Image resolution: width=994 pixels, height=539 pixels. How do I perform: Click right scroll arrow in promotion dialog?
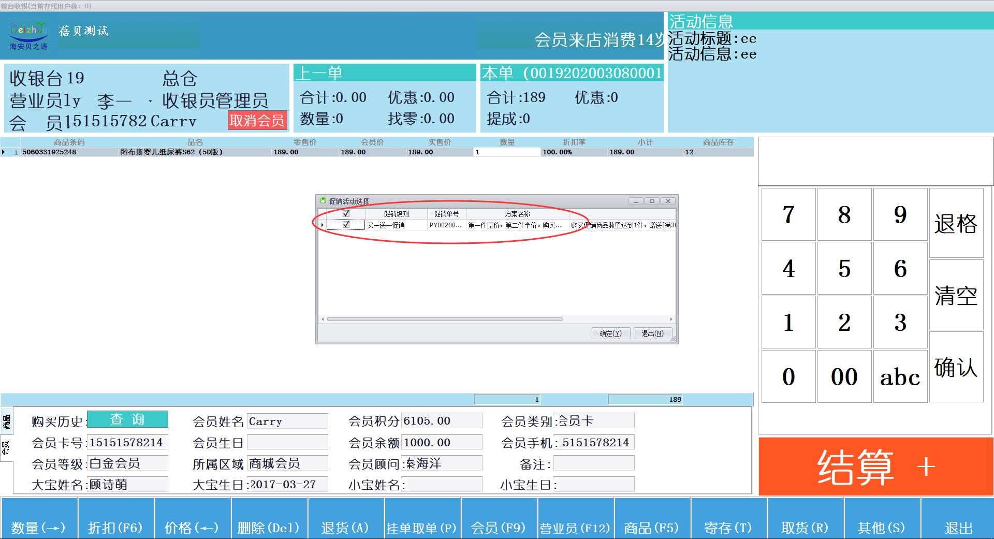[x=671, y=319]
